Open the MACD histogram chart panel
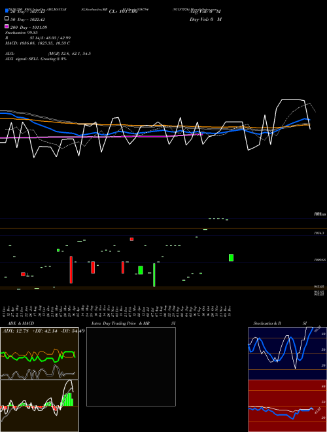 point(39,406)
